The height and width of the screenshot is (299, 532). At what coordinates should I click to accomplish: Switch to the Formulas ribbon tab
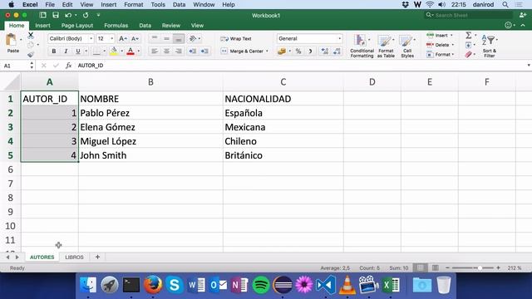click(x=116, y=26)
